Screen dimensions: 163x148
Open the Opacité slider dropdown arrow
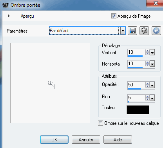click(152, 85)
